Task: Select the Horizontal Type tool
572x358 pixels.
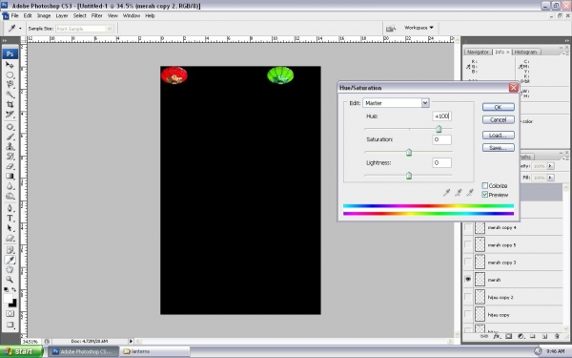Action: point(10,219)
